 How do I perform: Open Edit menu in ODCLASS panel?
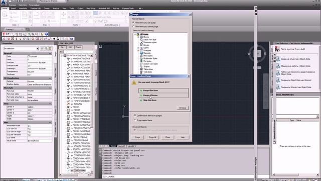pos(70,47)
